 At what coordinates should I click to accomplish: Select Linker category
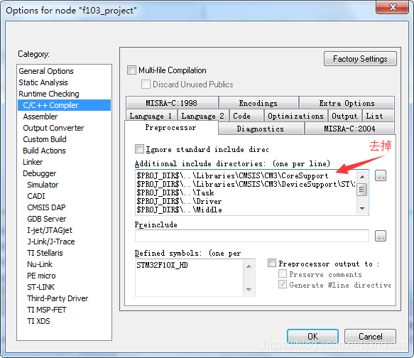33,162
